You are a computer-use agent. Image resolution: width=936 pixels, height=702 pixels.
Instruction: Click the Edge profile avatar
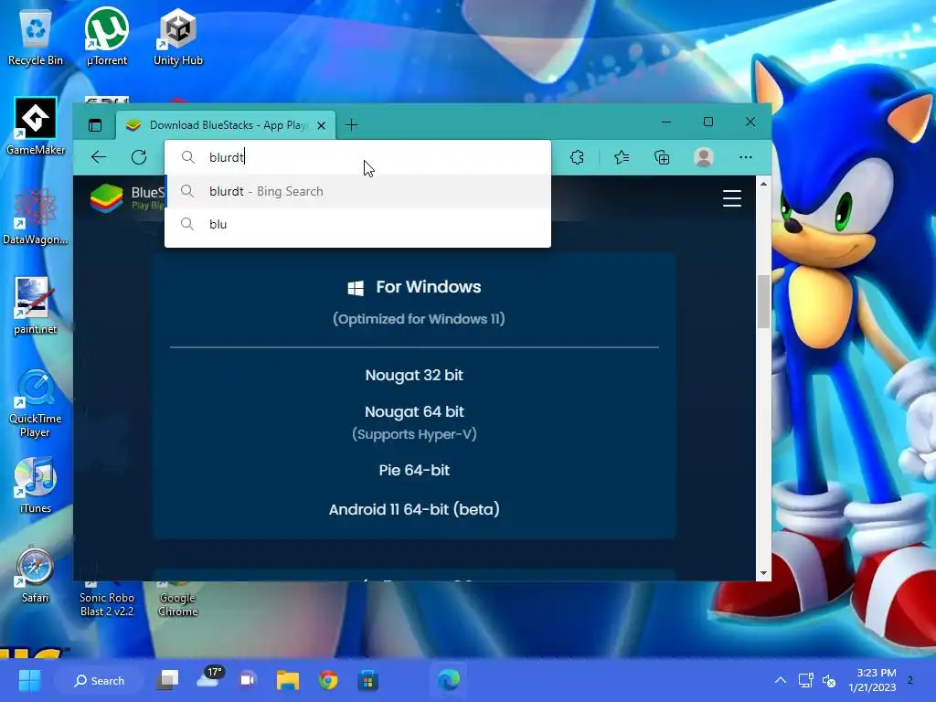(x=704, y=157)
